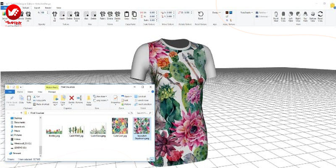The width and height of the screenshot is (336, 168).
Task: Open Documents in Explorer navigation pane
Action: point(18,122)
